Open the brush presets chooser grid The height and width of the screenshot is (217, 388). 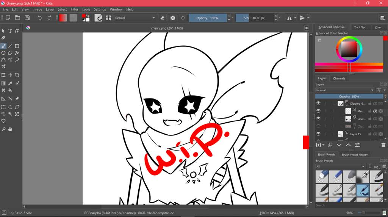click(108, 18)
